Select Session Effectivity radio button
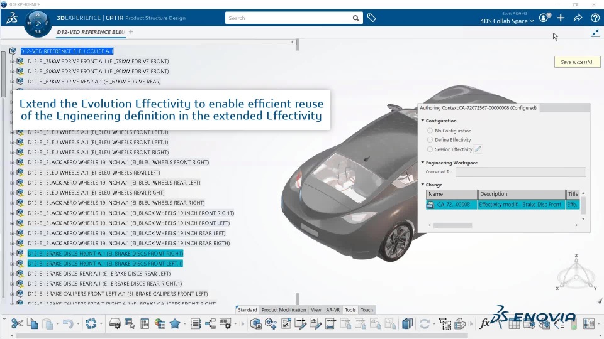This screenshot has height=339, width=604. pyautogui.click(x=430, y=149)
